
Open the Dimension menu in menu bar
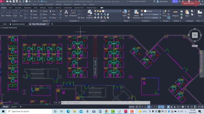tap(50, 4)
